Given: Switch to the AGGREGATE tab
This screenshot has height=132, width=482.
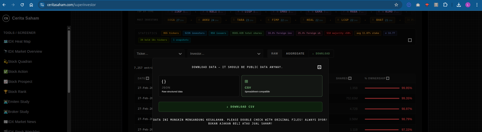Looking at the screenshot, I should click(295, 54).
